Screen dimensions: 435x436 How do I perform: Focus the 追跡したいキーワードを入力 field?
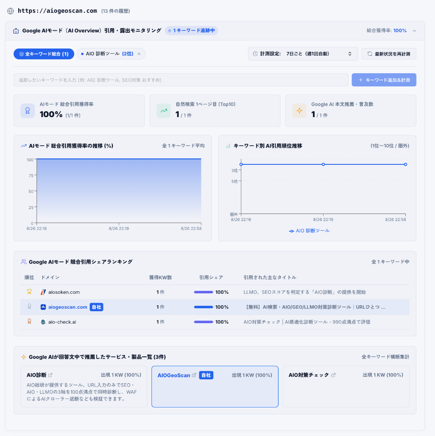181,80
